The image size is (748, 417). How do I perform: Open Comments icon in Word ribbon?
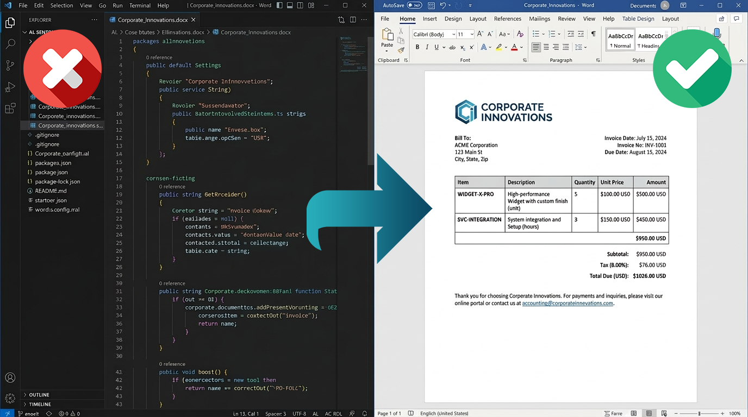(737, 18)
